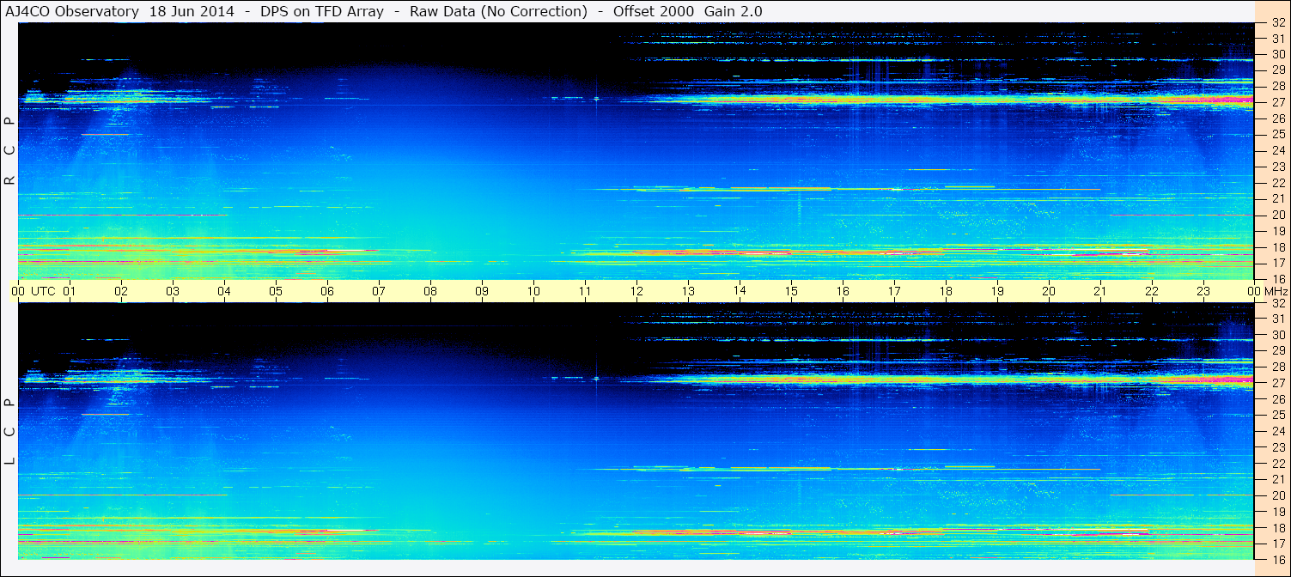Image resolution: width=1291 pixels, height=577 pixels.
Task: Select the 10 hour marker on time axis
Action: click(533, 291)
